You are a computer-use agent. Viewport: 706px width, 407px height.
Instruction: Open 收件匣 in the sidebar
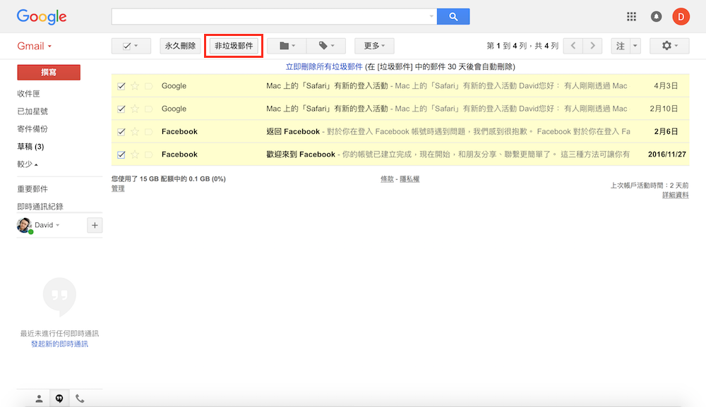coord(29,94)
